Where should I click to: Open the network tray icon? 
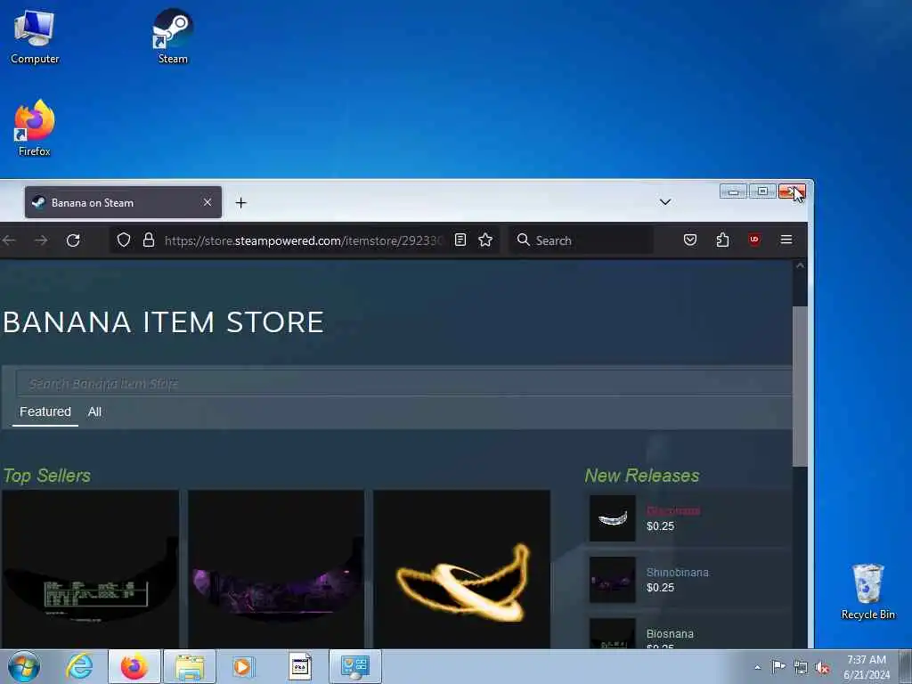801,668
